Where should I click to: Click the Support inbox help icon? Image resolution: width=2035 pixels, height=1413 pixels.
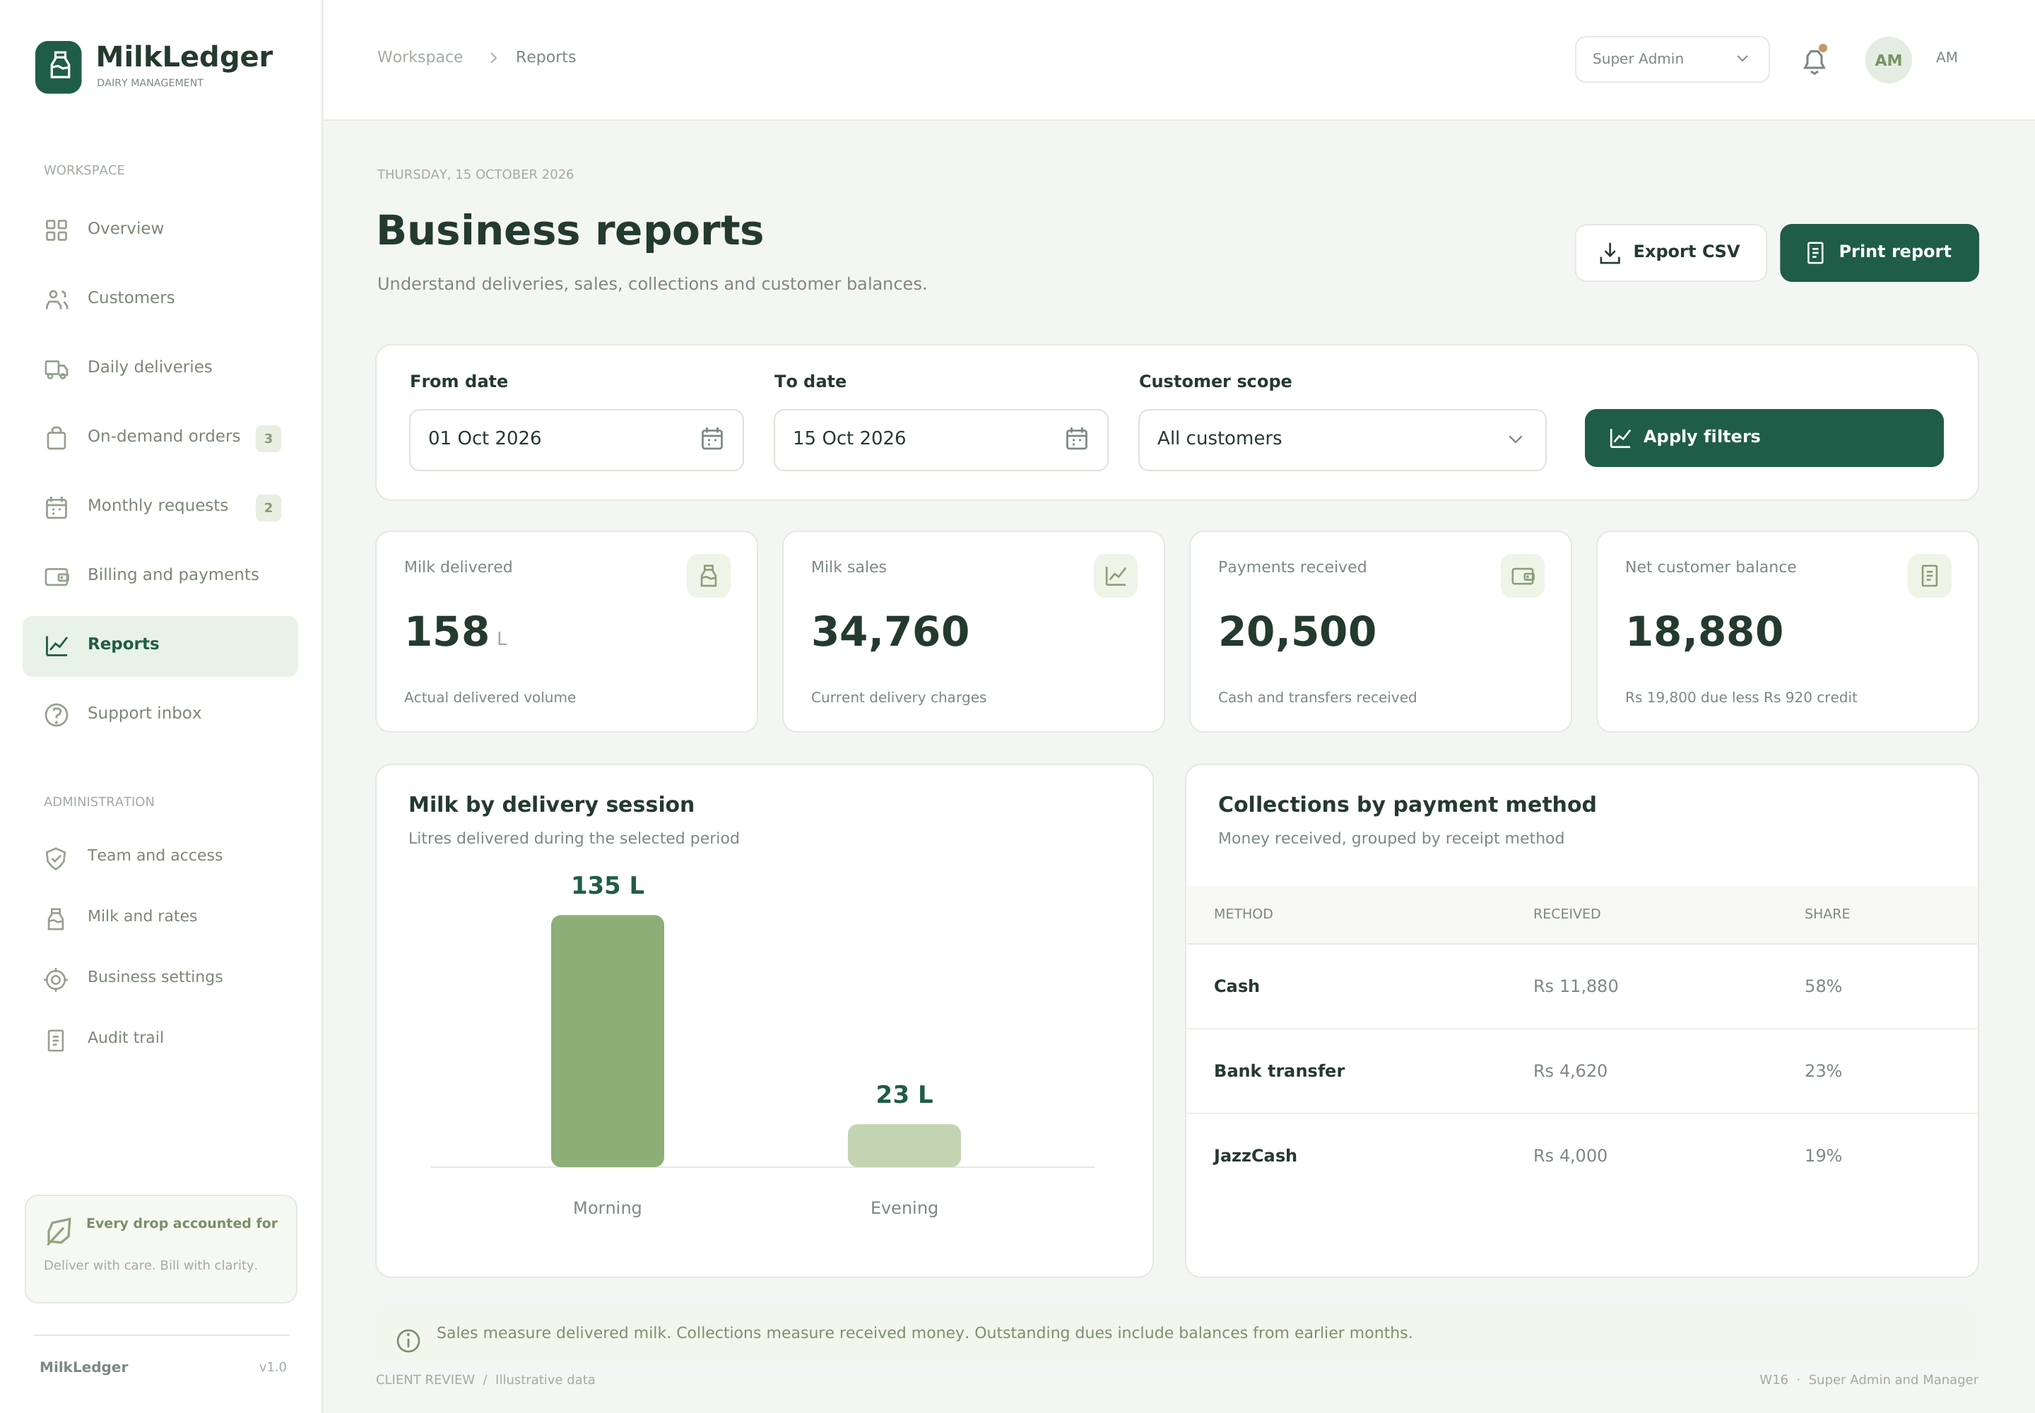[57, 716]
